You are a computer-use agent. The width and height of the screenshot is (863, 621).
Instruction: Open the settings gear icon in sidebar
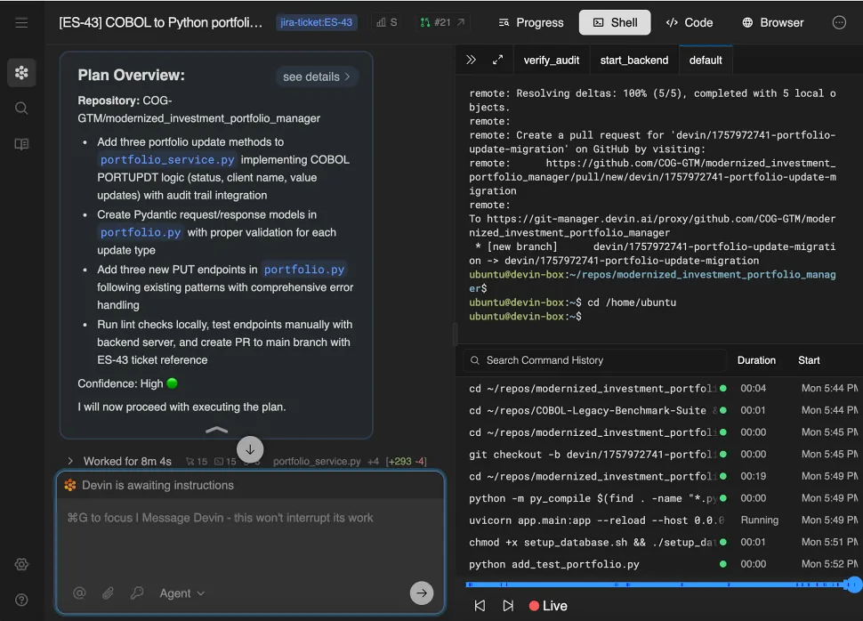tap(21, 564)
